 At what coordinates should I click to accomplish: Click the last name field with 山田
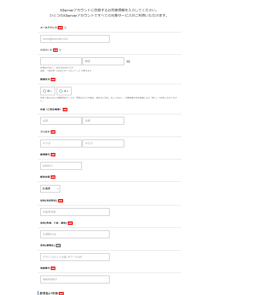(x=61, y=121)
